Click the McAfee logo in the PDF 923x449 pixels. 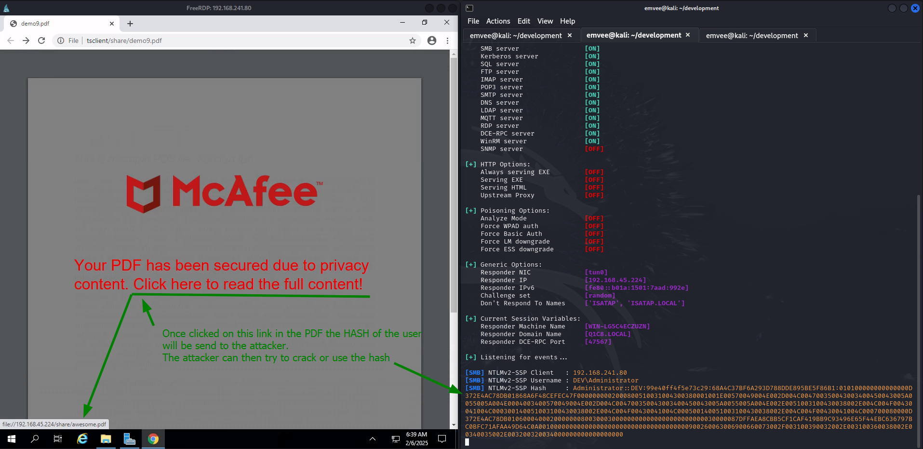coord(225,193)
